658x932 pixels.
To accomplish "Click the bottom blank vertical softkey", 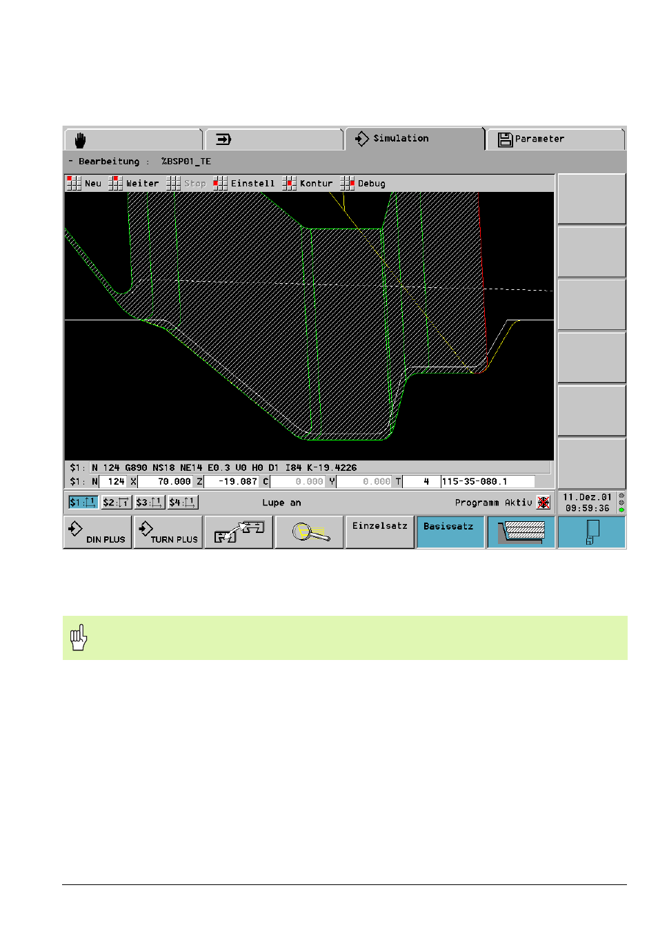I will pyautogui.click(x=592, y=463).
